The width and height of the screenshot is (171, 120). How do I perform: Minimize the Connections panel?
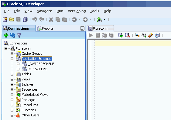[82, 28]
